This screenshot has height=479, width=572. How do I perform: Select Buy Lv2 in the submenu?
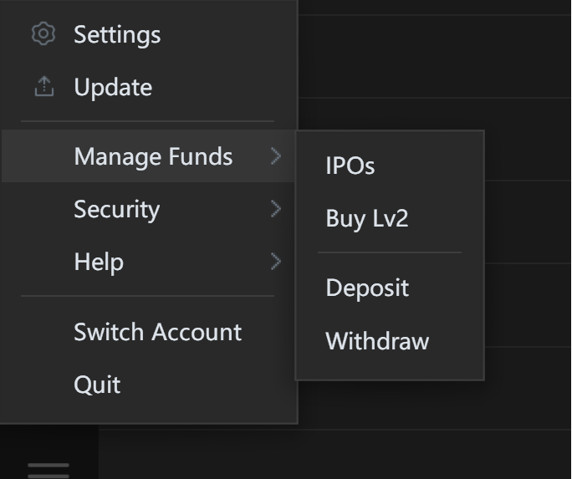tap(367, 219)
